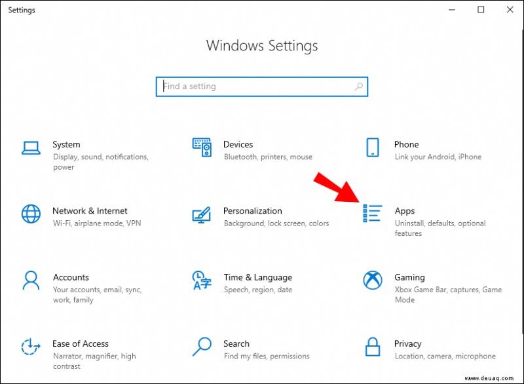Minimize the Settings window
The height and width of the screenshot is (384, 524).
click(452, 10)
